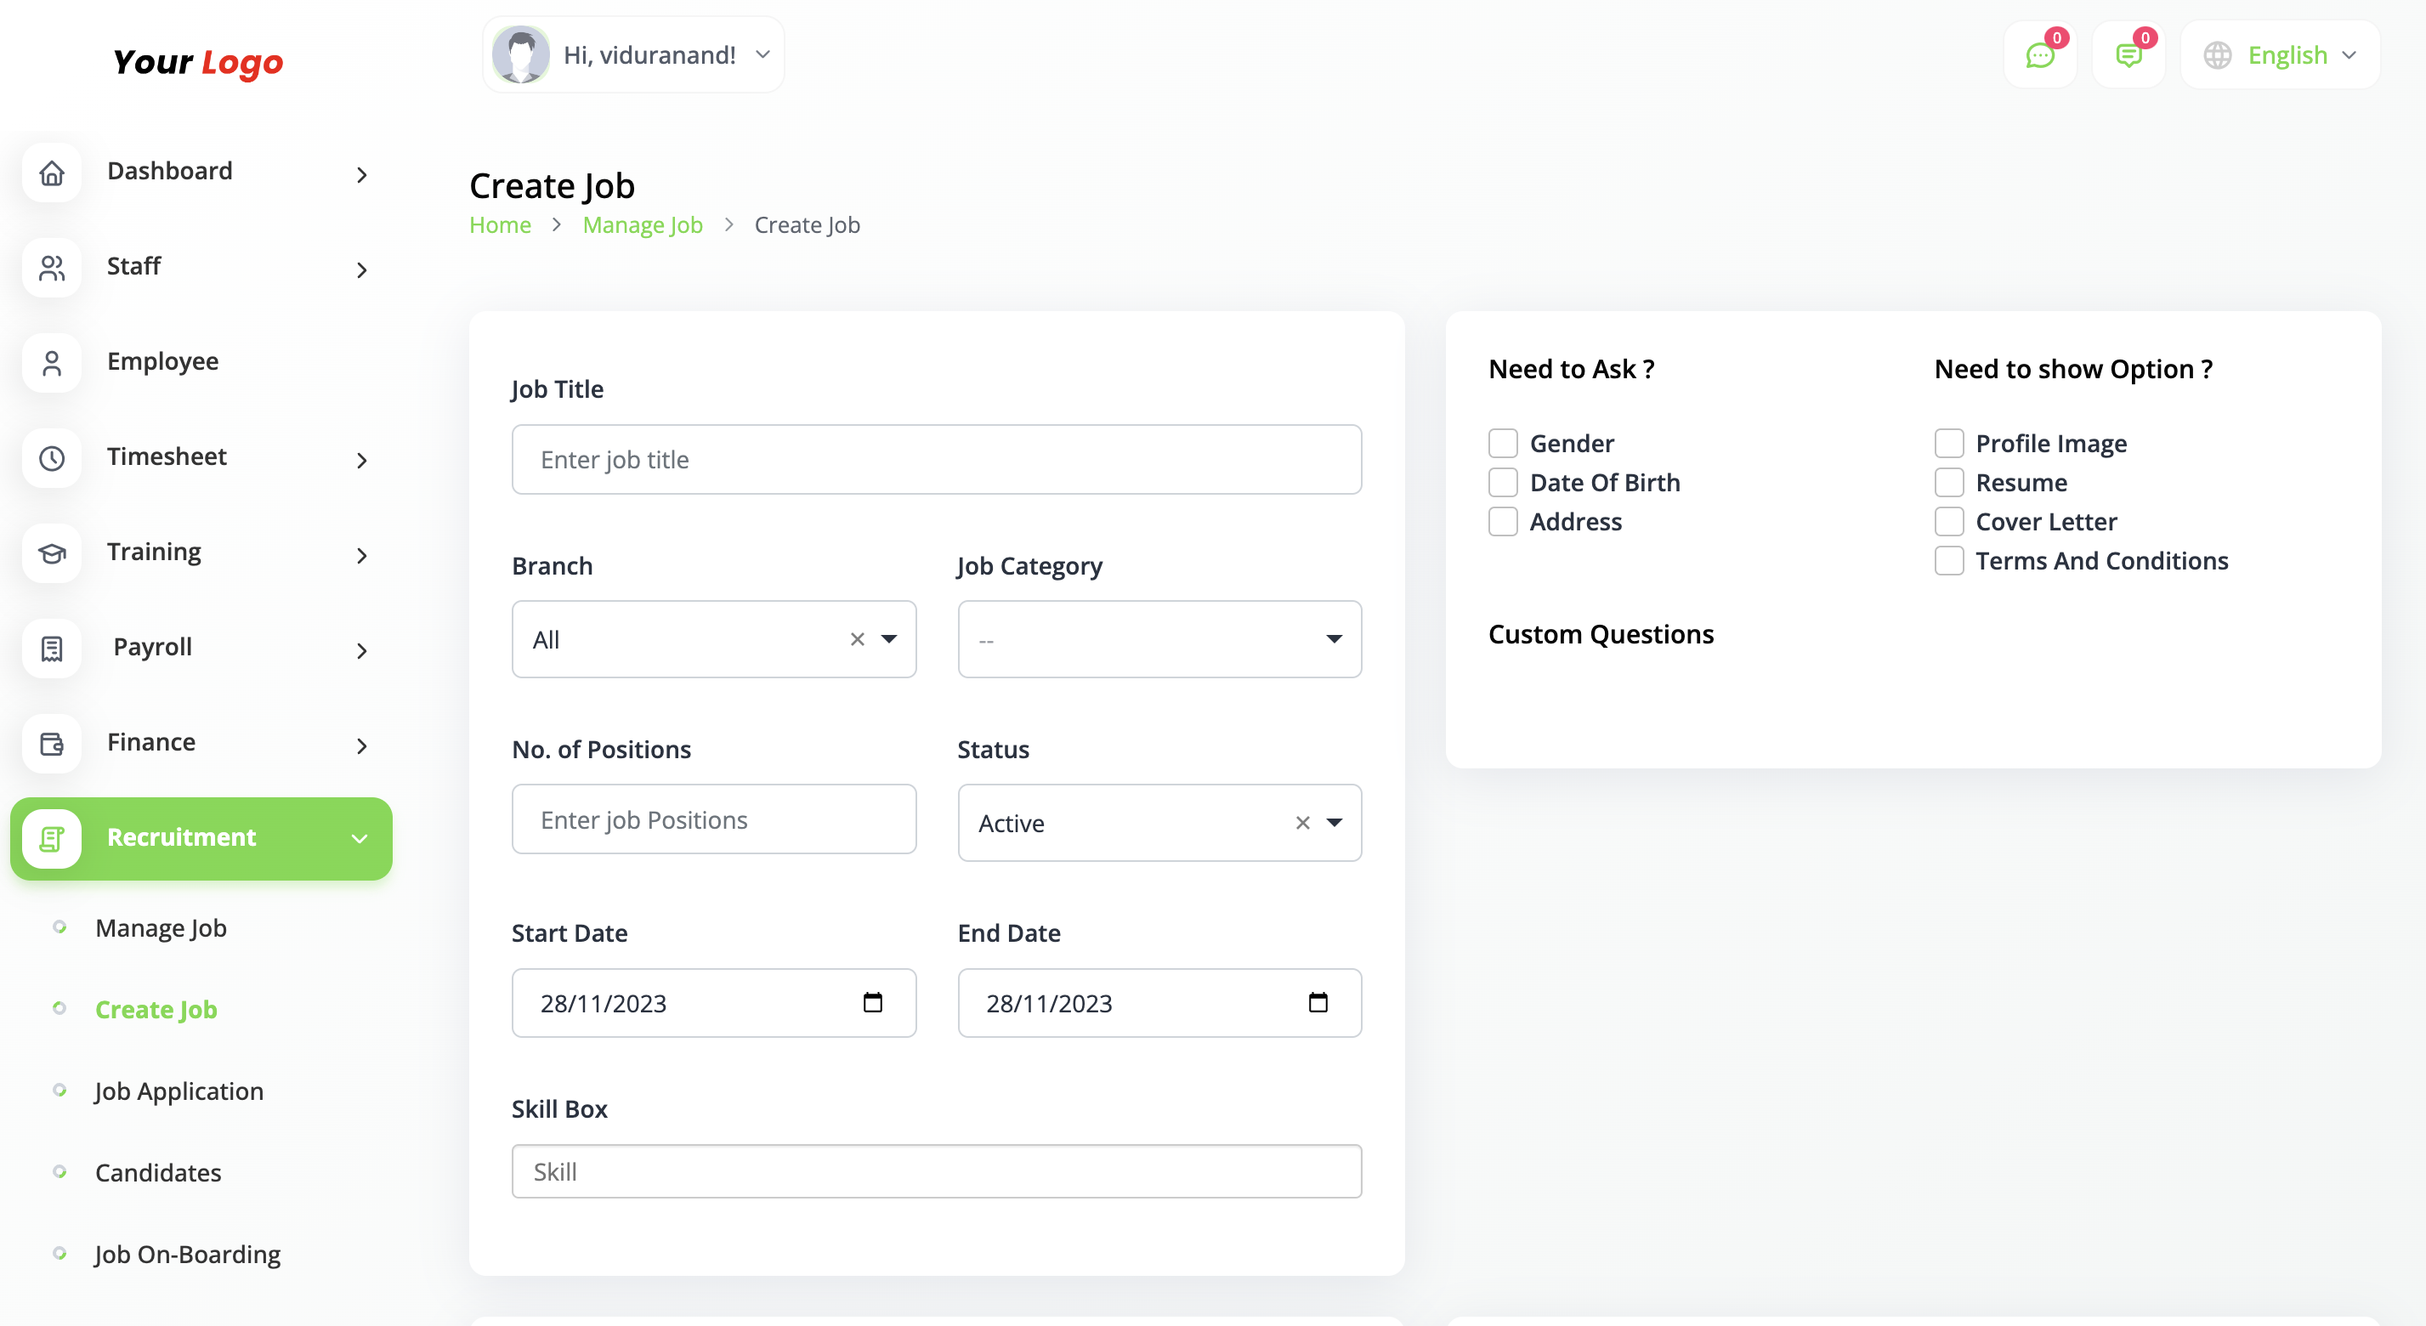The height and width of the screenshot is (1326, 2426).
Task: Open Job Application submenu item
Action: 179,1091
